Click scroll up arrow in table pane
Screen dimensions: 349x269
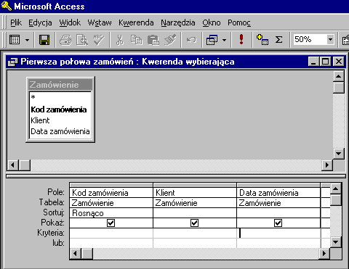coord(339,77)
